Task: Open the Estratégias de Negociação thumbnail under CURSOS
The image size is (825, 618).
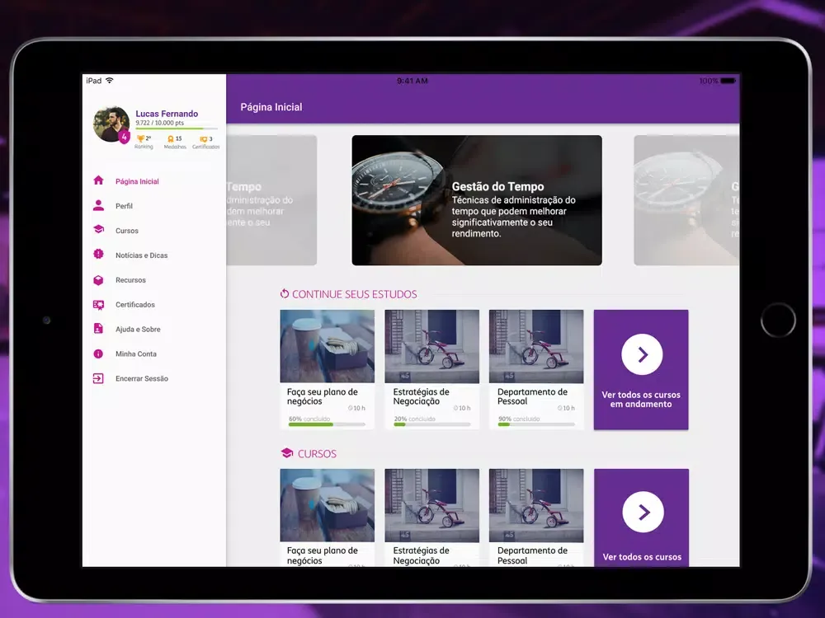Action: (x=432, y=505)
